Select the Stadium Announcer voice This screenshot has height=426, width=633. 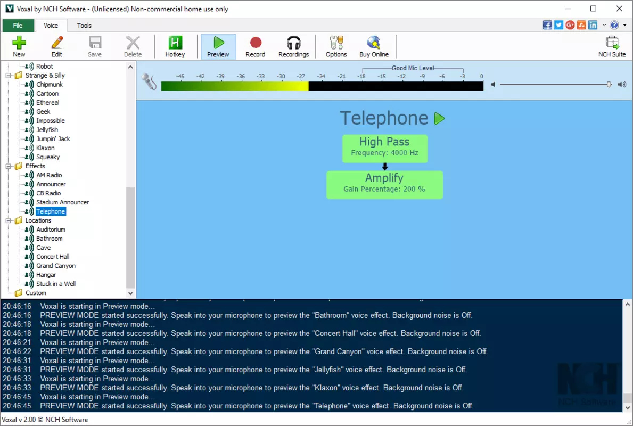(x=63, y=202)
